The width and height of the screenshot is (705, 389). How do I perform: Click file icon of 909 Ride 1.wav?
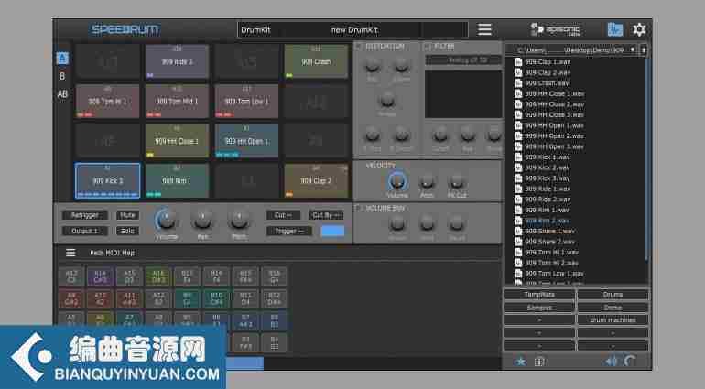(518, 189)
